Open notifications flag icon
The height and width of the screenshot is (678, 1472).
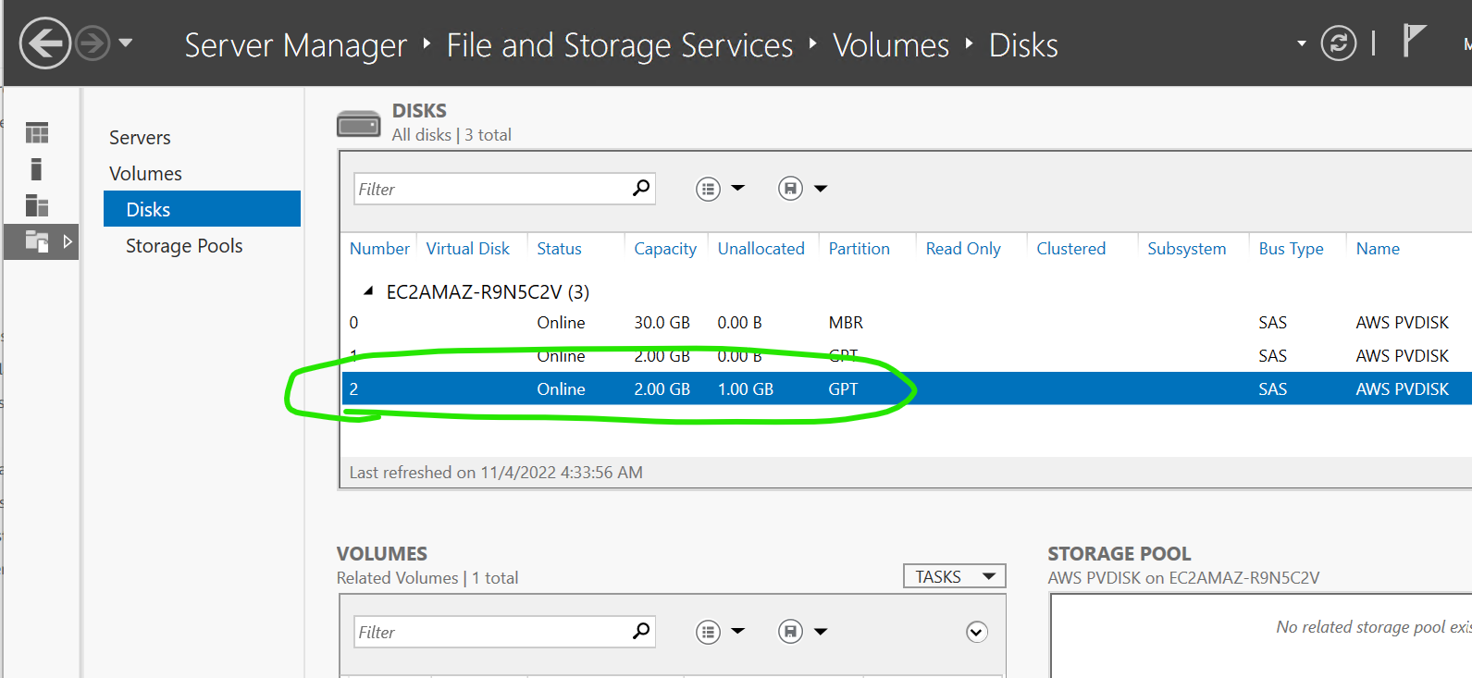click(1413, 41)
